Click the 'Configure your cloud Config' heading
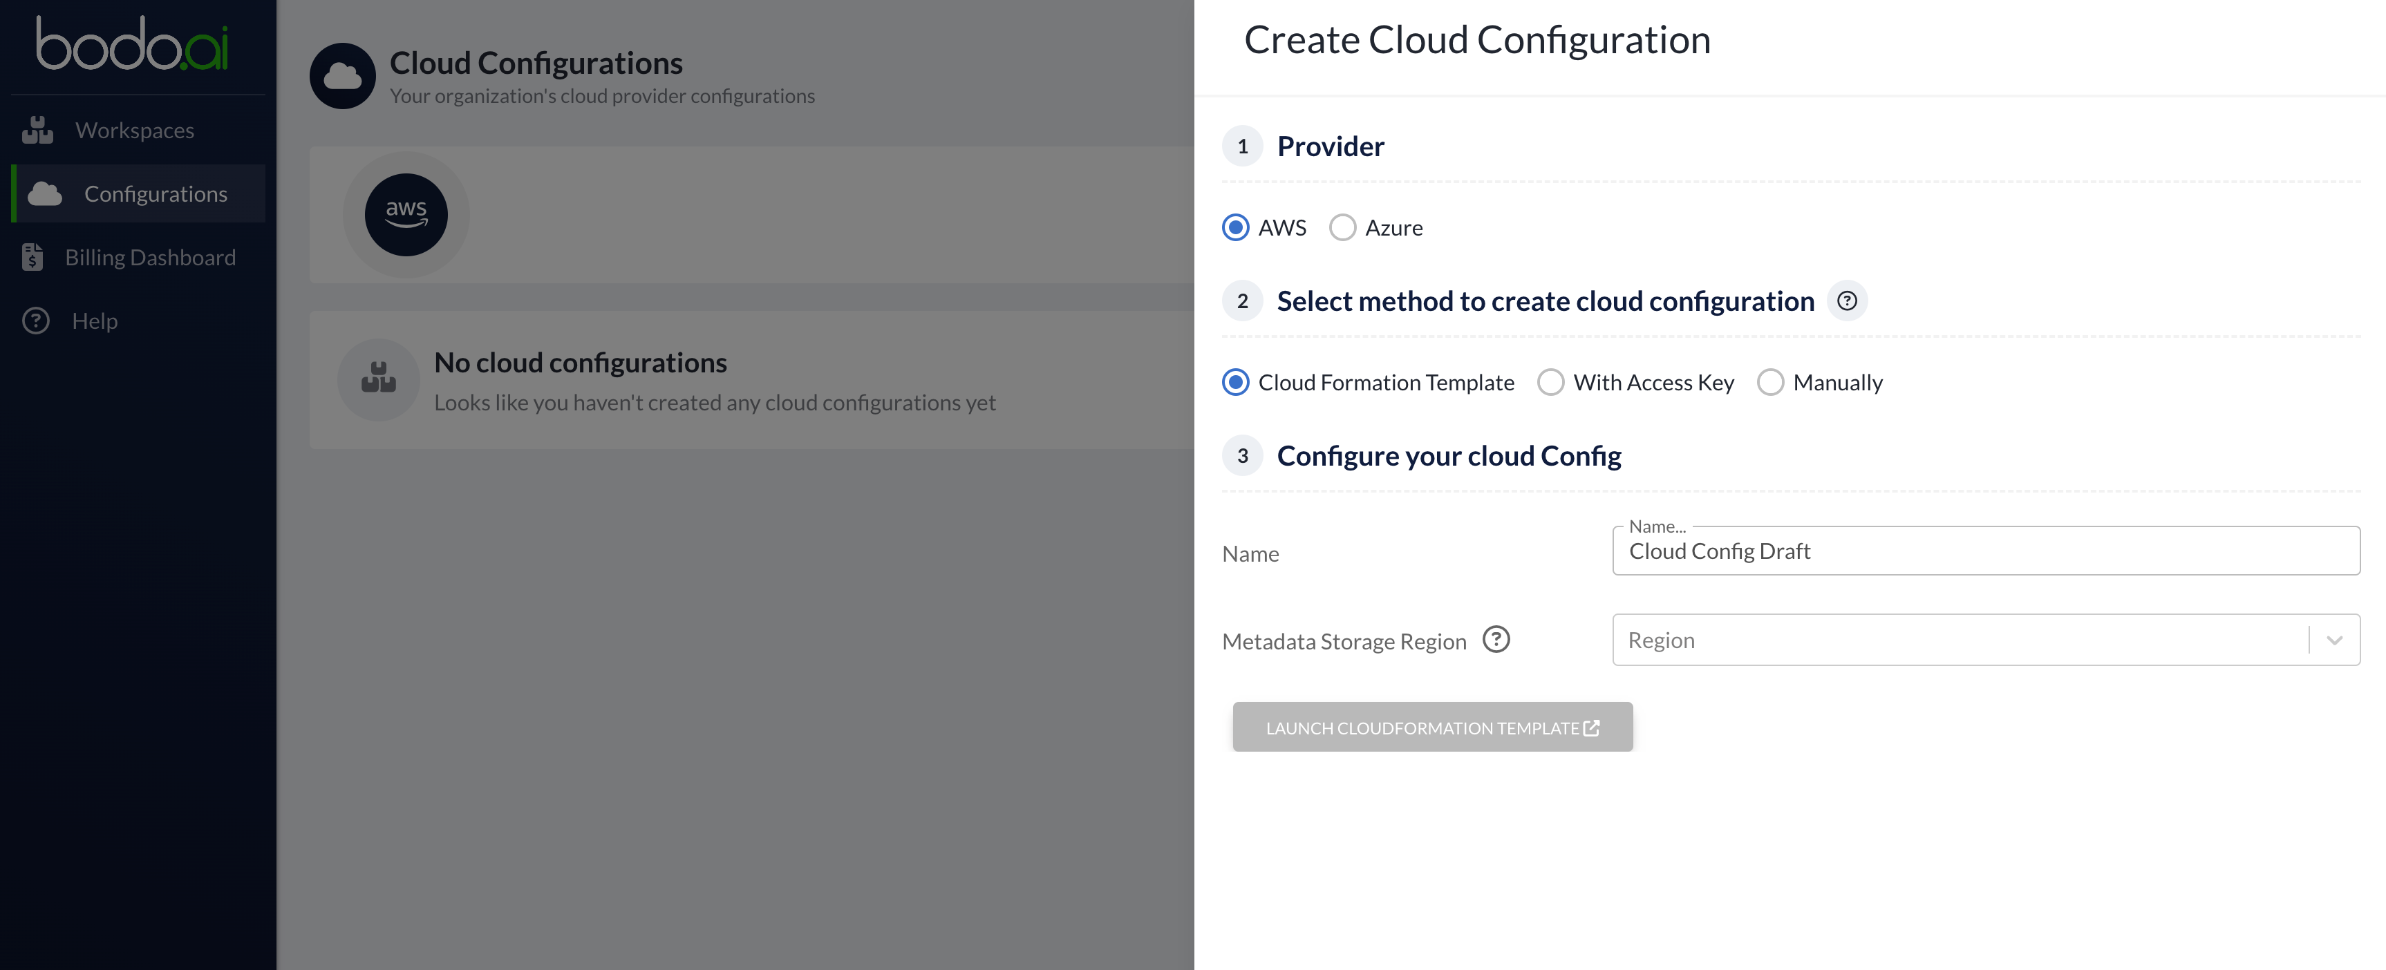This screenshot has width=2386, height=970. 1449,456
